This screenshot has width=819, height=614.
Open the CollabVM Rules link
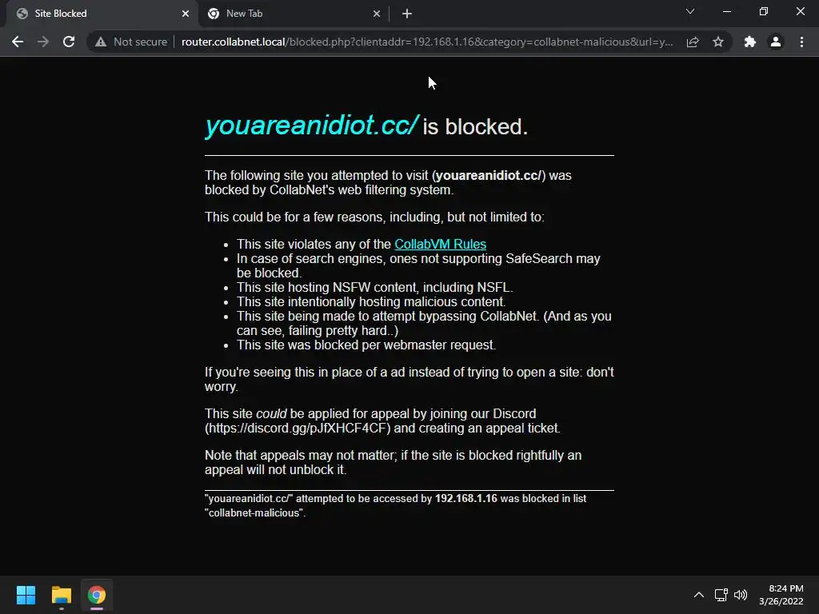[x=441, y=245]
